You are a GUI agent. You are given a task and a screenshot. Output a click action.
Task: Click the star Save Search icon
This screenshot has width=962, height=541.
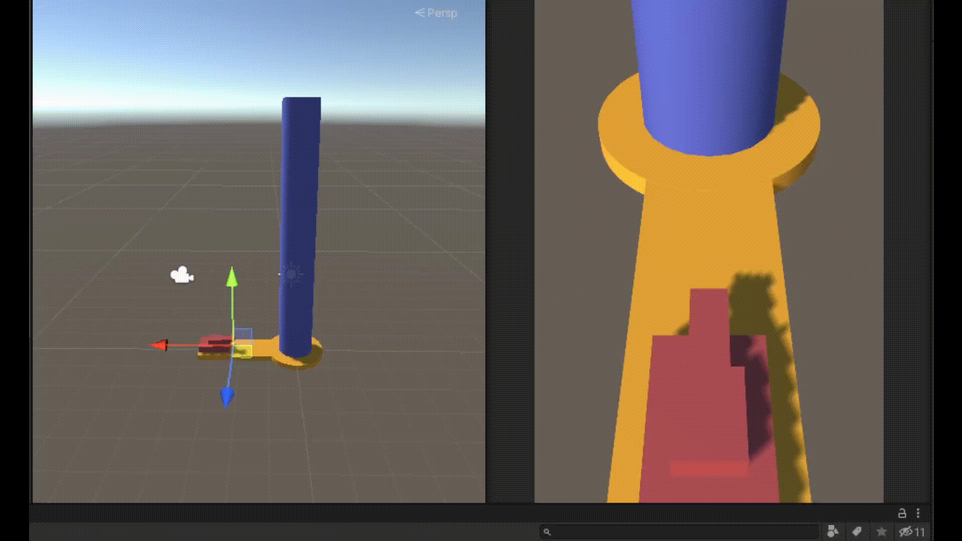click(881, 531)
